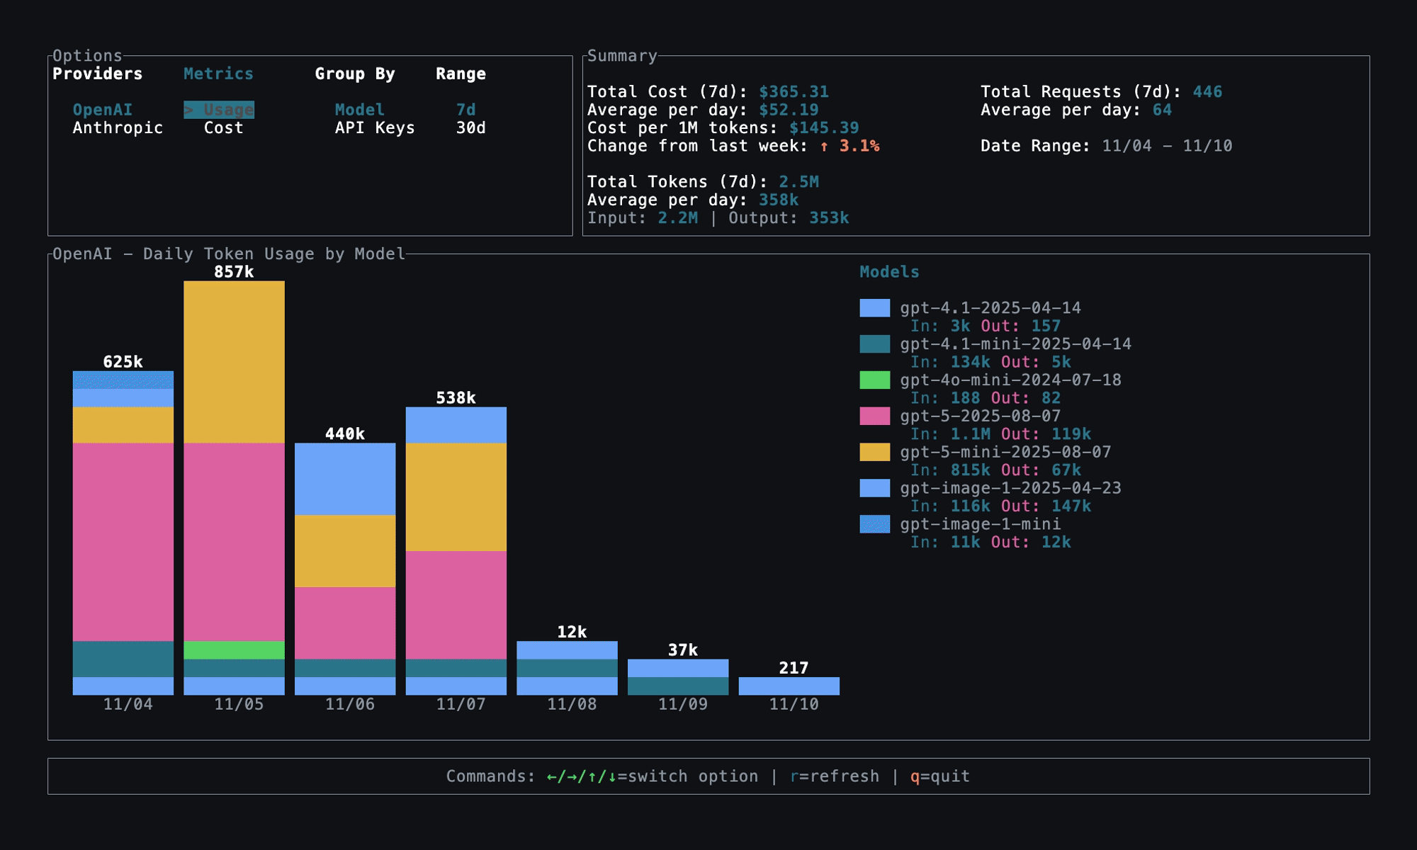Viewport: 1417px width, 850px height.
Task: Switch provider to Anthropic
Action: tap(118, 128)
